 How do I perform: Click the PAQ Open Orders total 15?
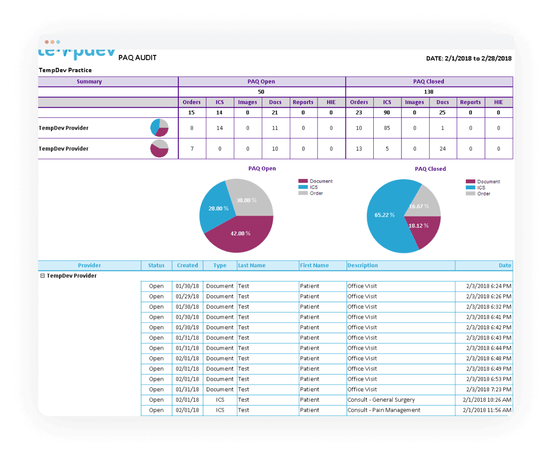coord(192,113)
